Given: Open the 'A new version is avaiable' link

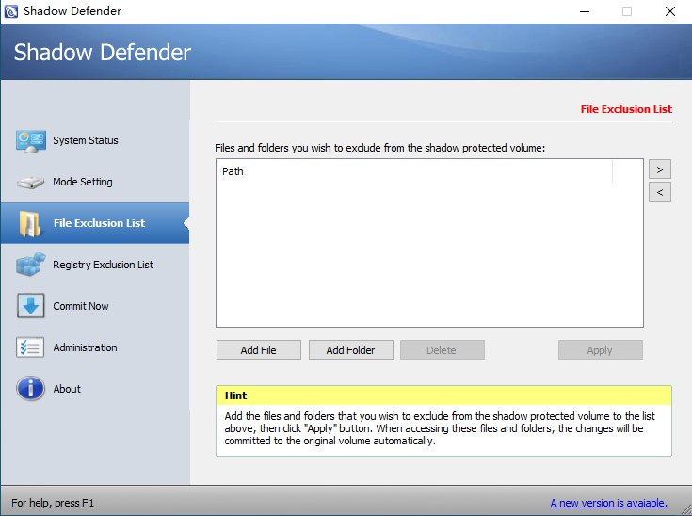Looking at the screenshot, I should [x=609, y=503].
